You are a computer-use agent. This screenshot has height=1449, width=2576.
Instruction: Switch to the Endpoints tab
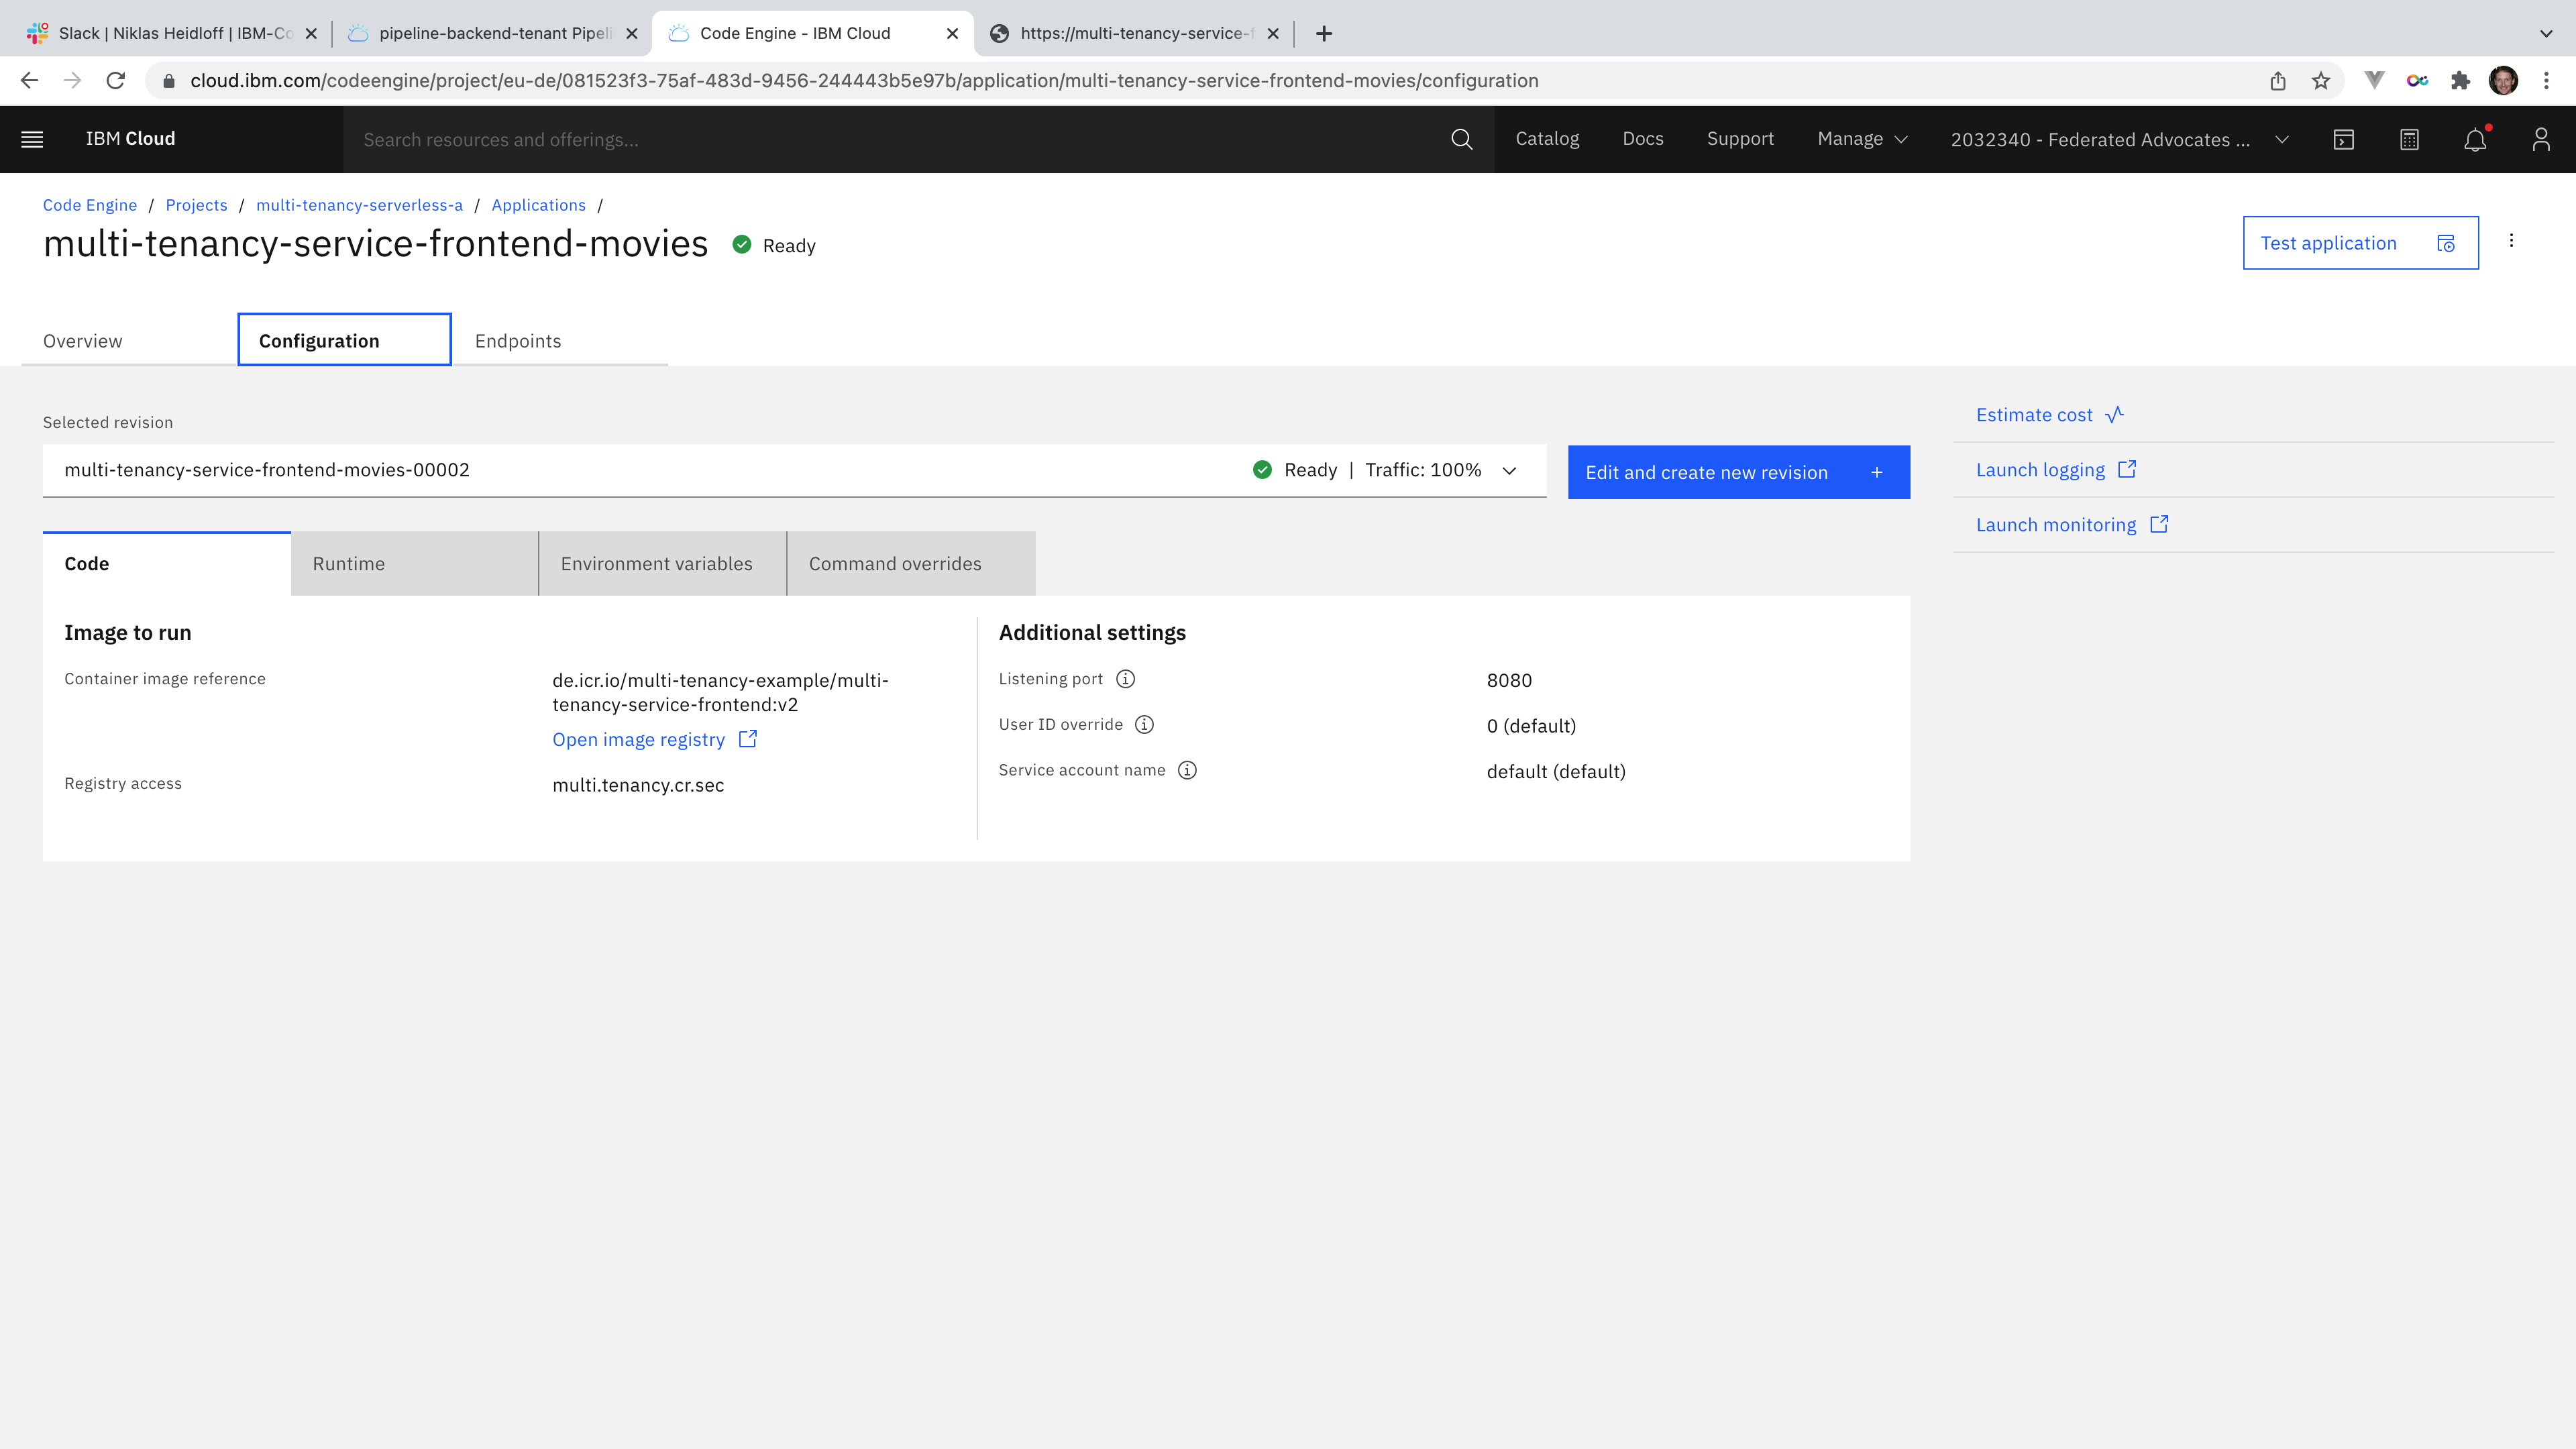(518, 341)
